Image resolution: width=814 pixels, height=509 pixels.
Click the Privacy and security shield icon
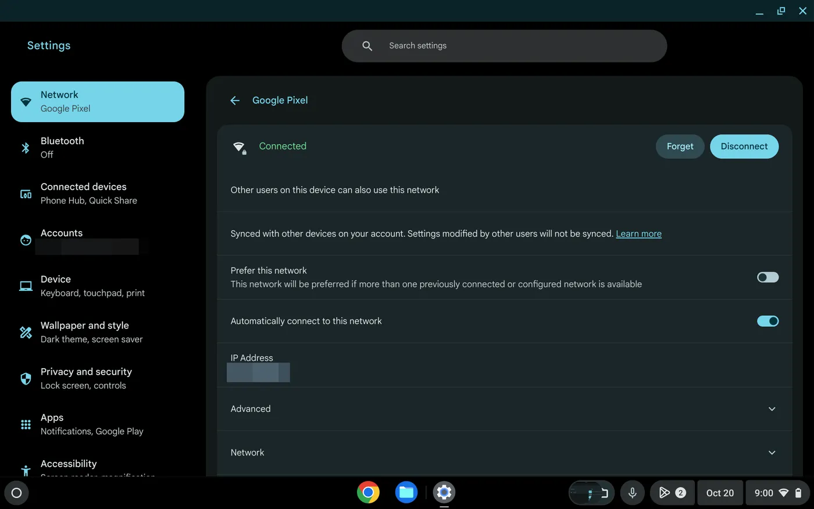(x=26, y=379)
